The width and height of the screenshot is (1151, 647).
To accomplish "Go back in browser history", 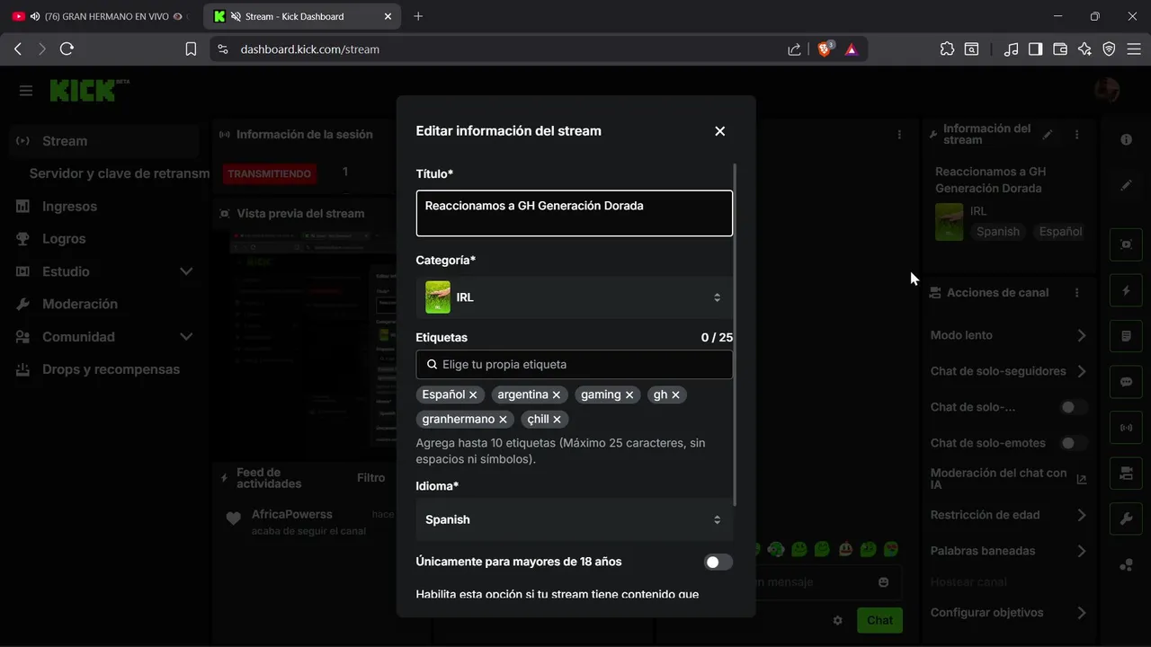I will click(x=18, y=49).
